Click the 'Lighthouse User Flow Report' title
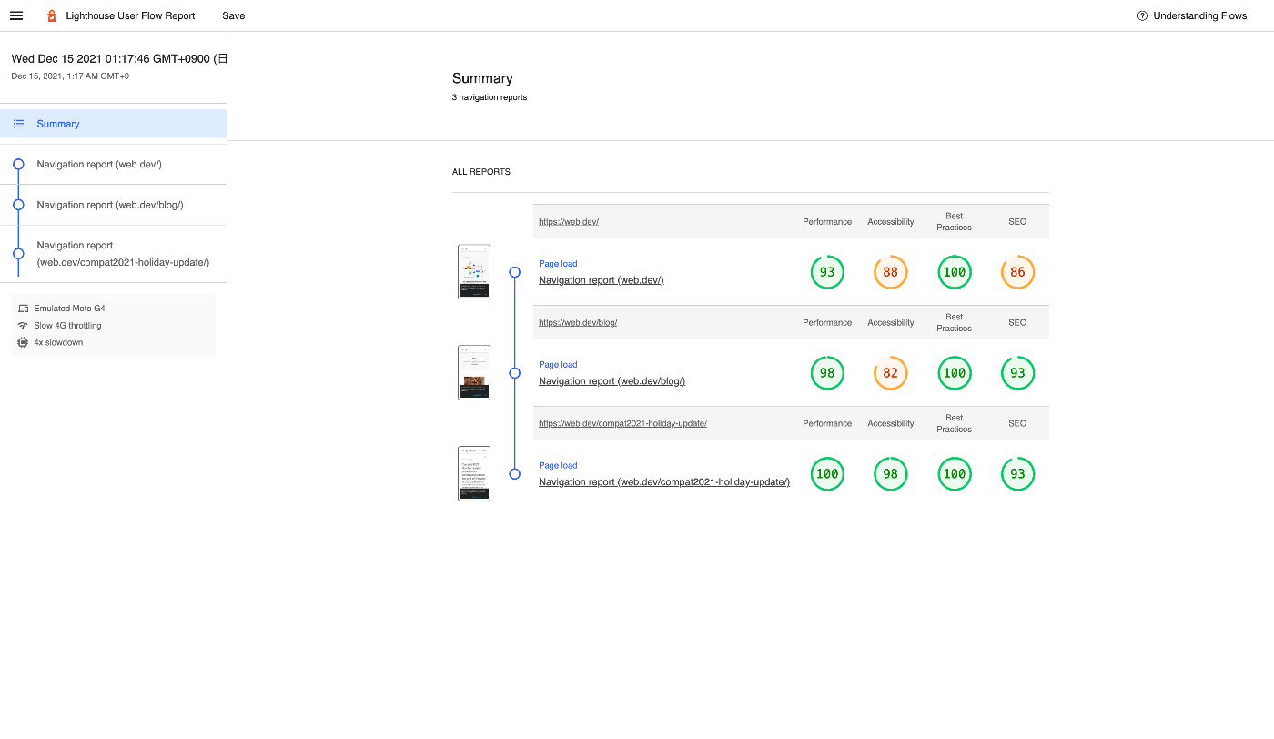This screenshot has height=739, width=1274. click(130, 15)
